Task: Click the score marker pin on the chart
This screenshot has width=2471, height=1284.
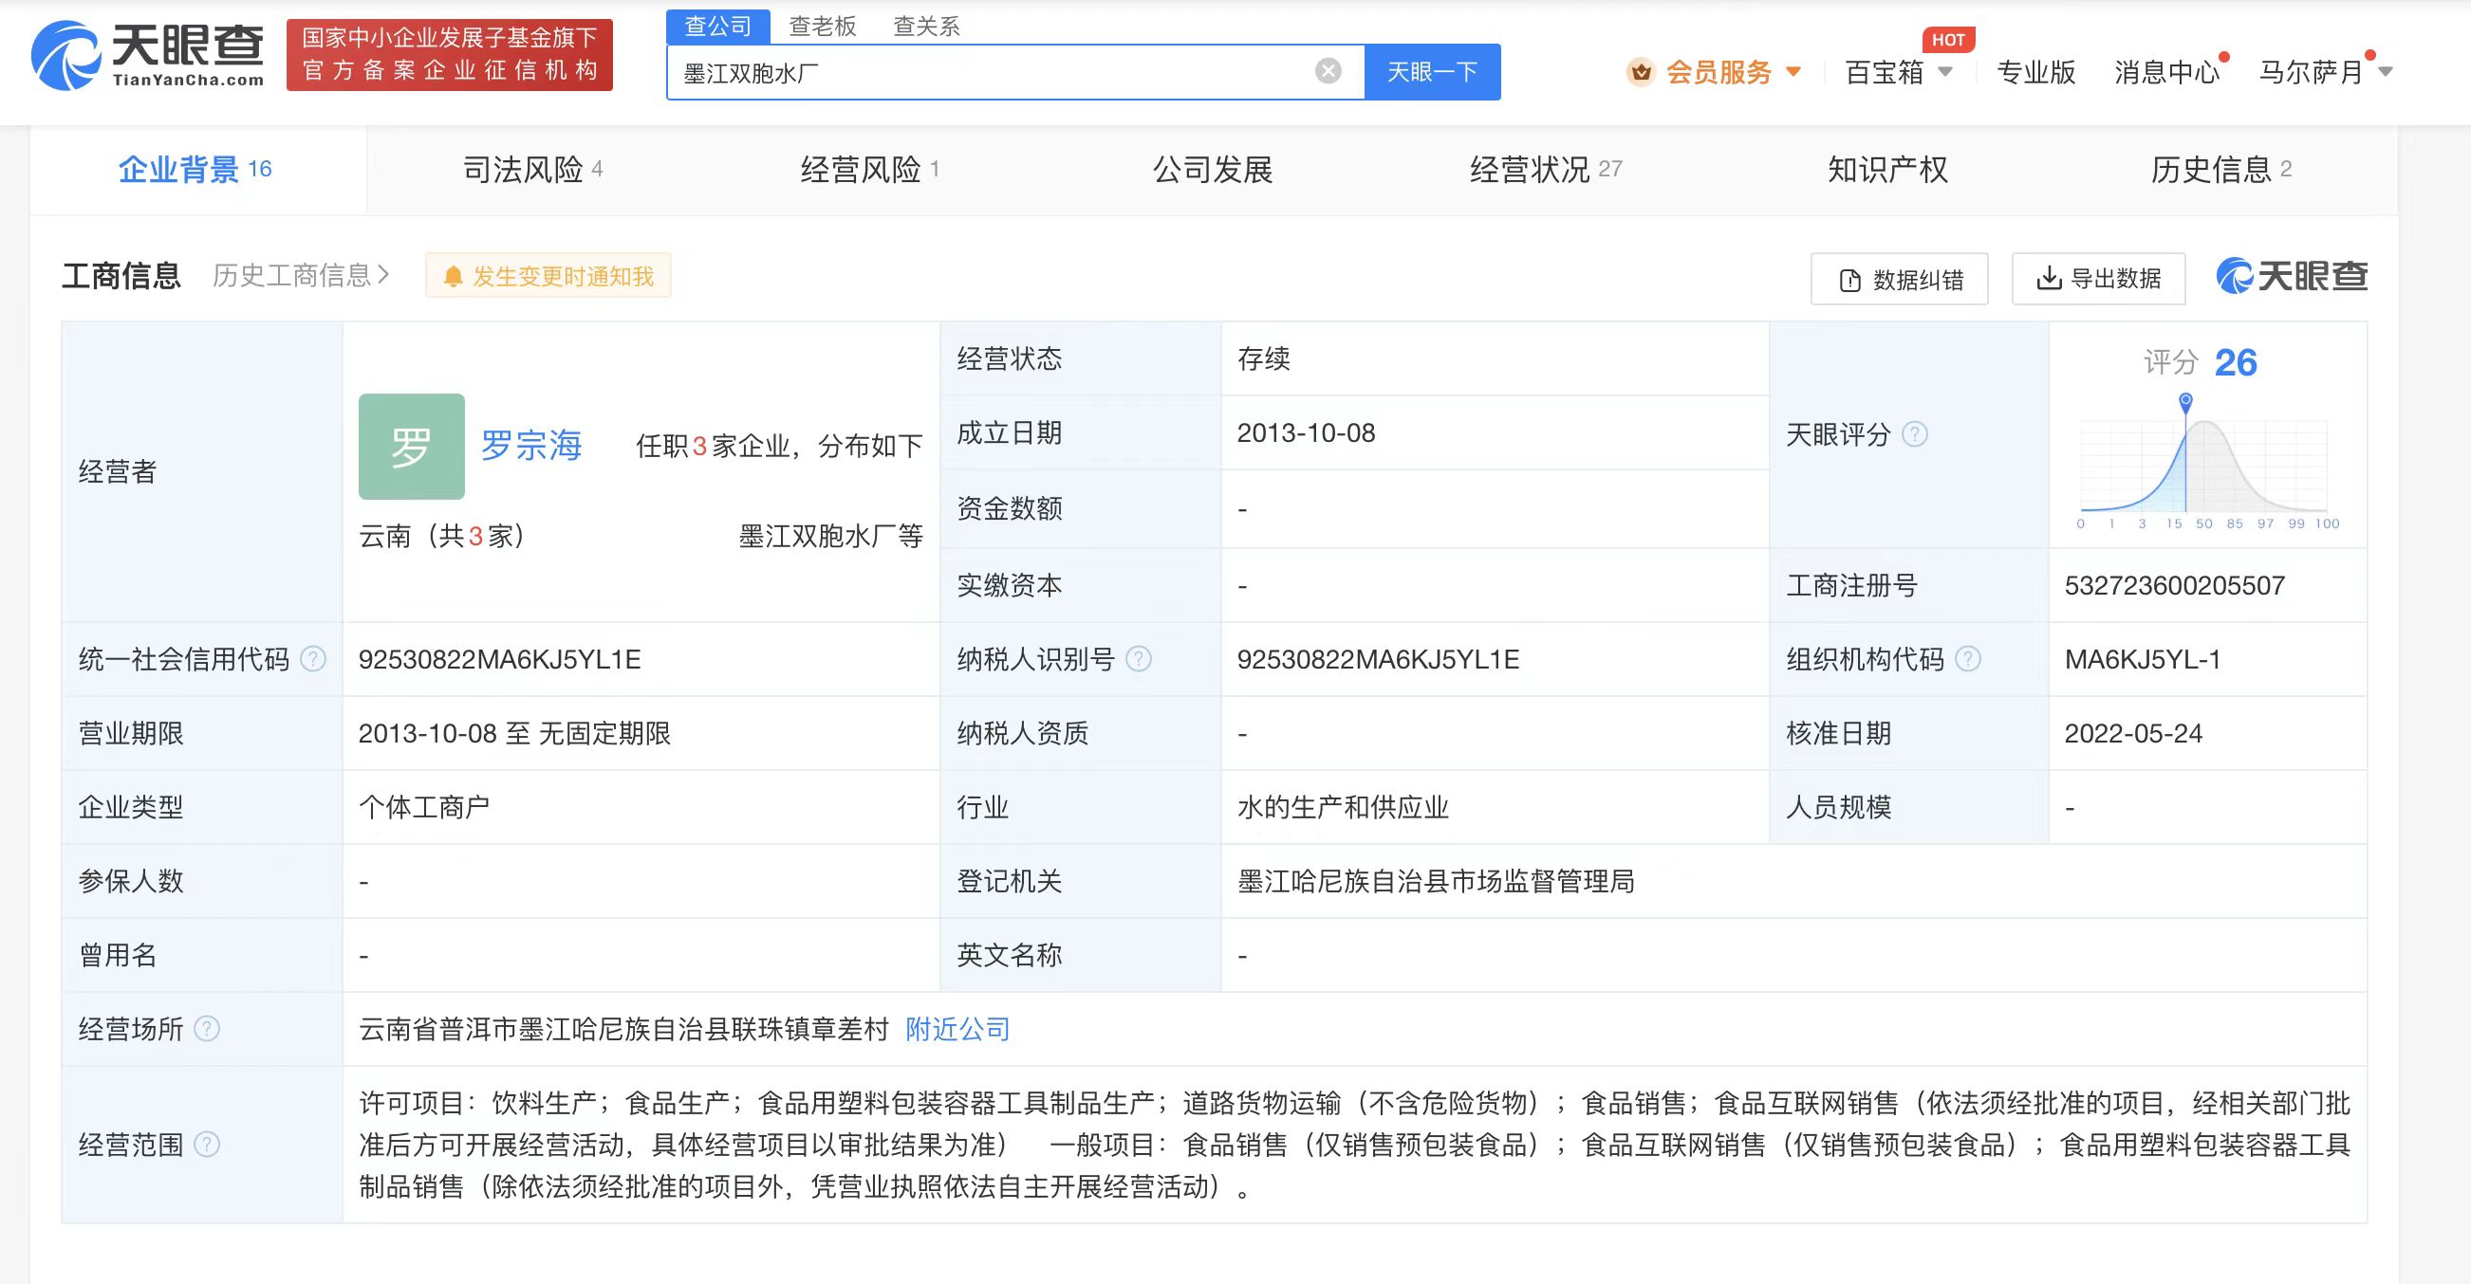Action: pyautogui.click(x=2185, y=402)
